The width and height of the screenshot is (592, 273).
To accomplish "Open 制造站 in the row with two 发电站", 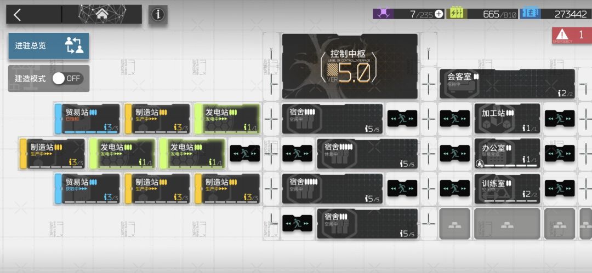I will [x=53, y=154].
